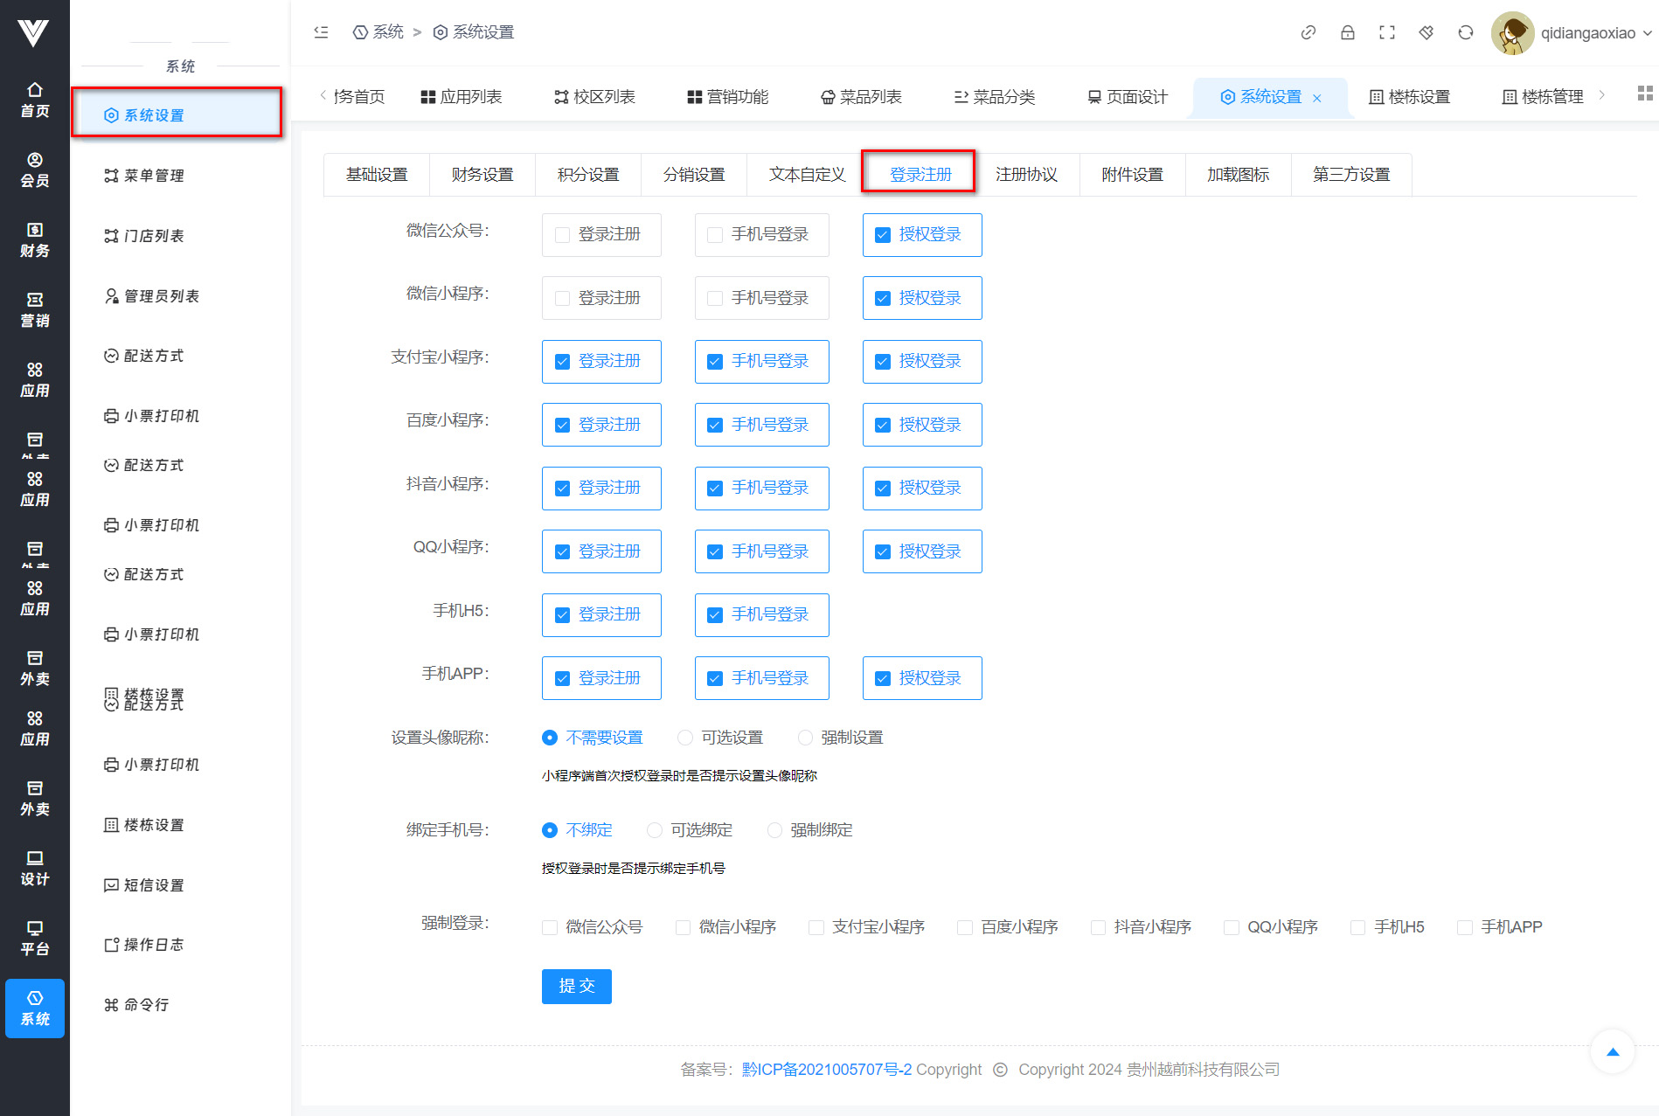Viewport: 1659px width, 1116px height.
Task: Open the 首页 home icon in sidebar
Action: tap(35, 100)
